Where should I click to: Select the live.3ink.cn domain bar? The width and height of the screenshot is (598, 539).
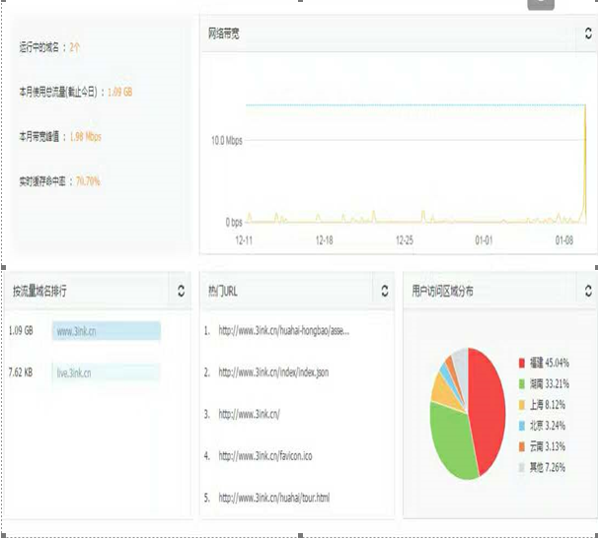click(107, 372)
